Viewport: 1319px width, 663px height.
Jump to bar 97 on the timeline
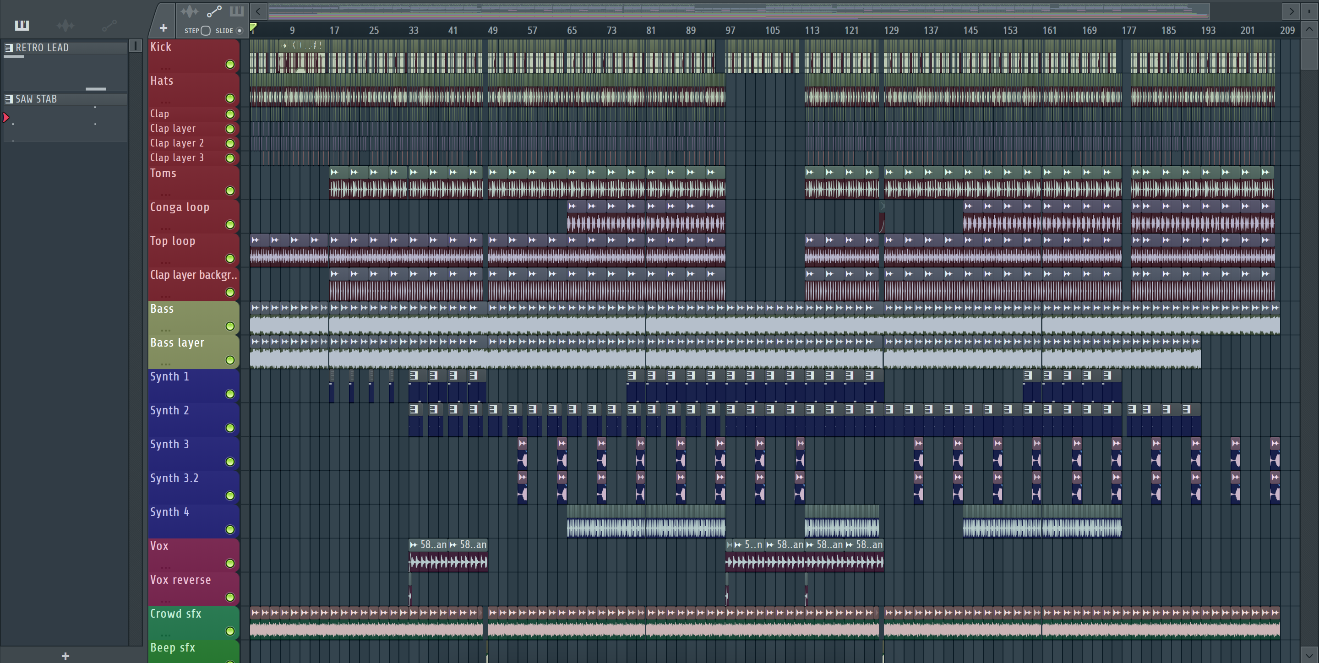[x=730, y=30]
